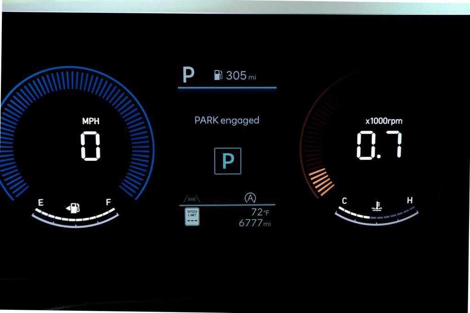Select the 305 mi range readout

(241, 76)
